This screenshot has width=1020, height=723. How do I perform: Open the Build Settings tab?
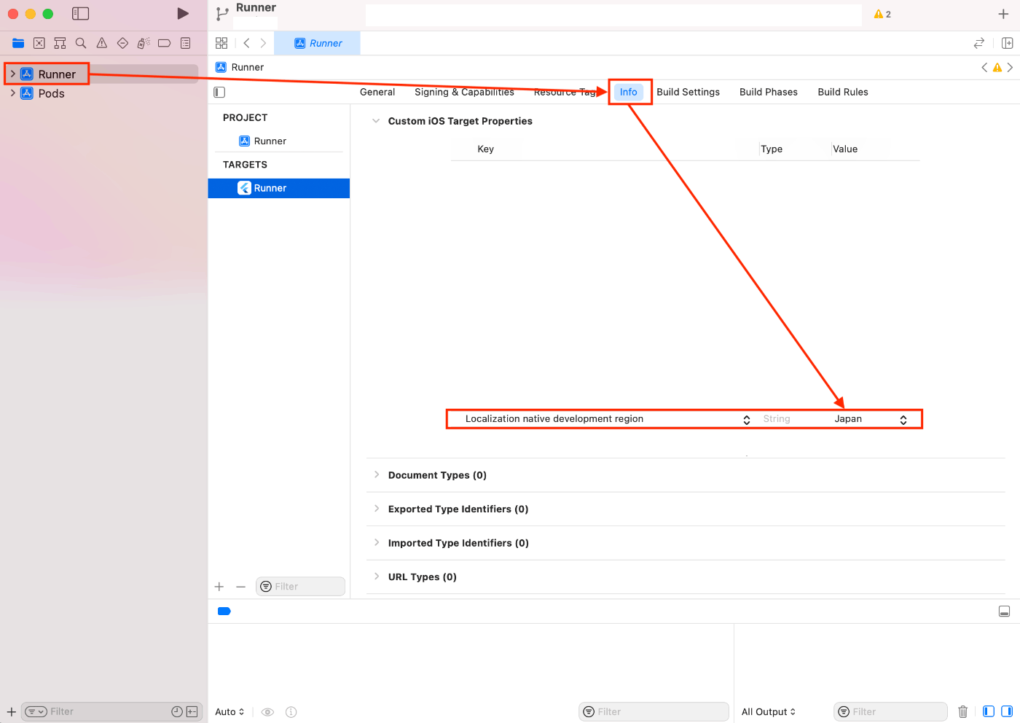(x=688, y=92)
